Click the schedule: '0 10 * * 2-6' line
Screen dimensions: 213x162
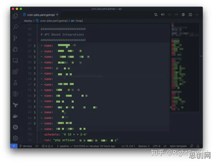pos(66,135)
